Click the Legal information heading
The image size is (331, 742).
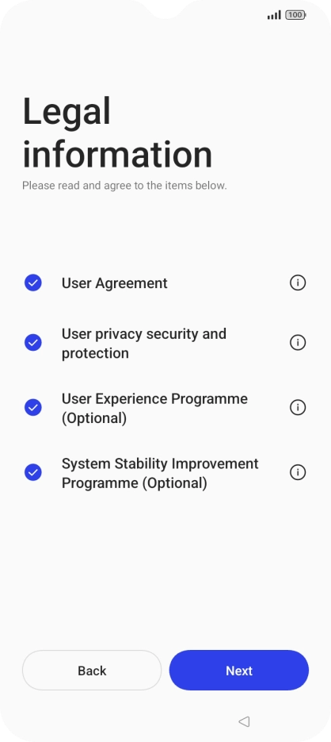117,133
